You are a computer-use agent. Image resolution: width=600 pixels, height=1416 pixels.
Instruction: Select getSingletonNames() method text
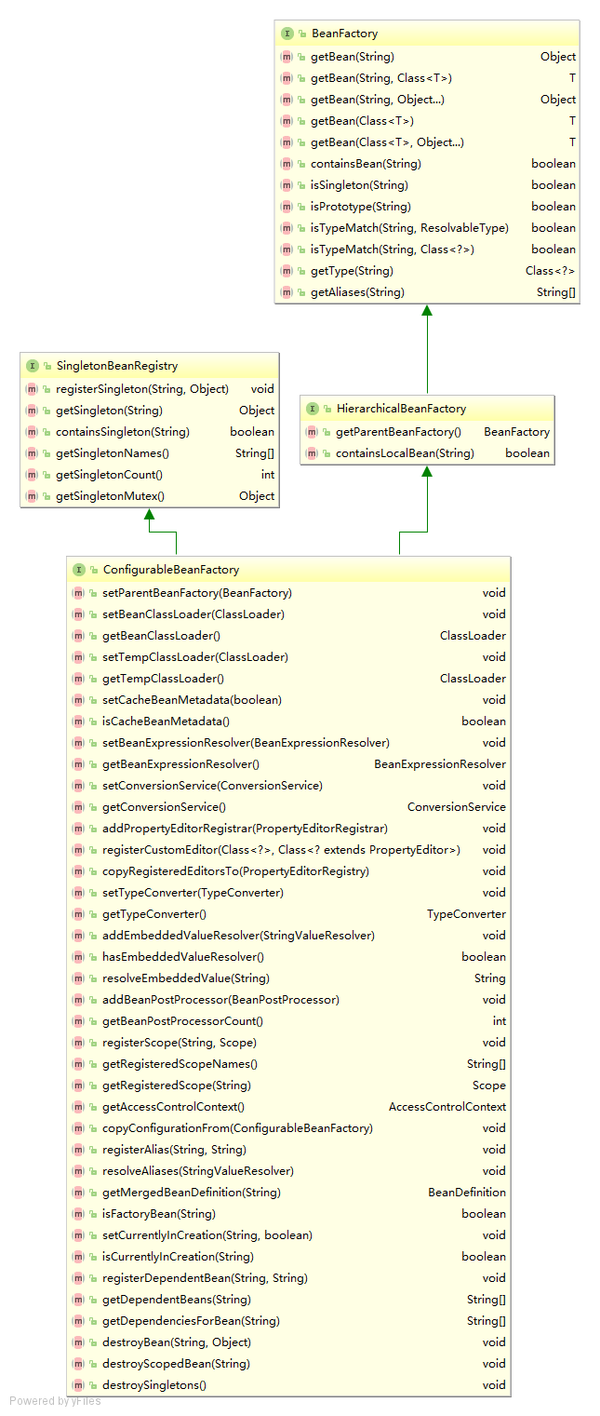113,453
